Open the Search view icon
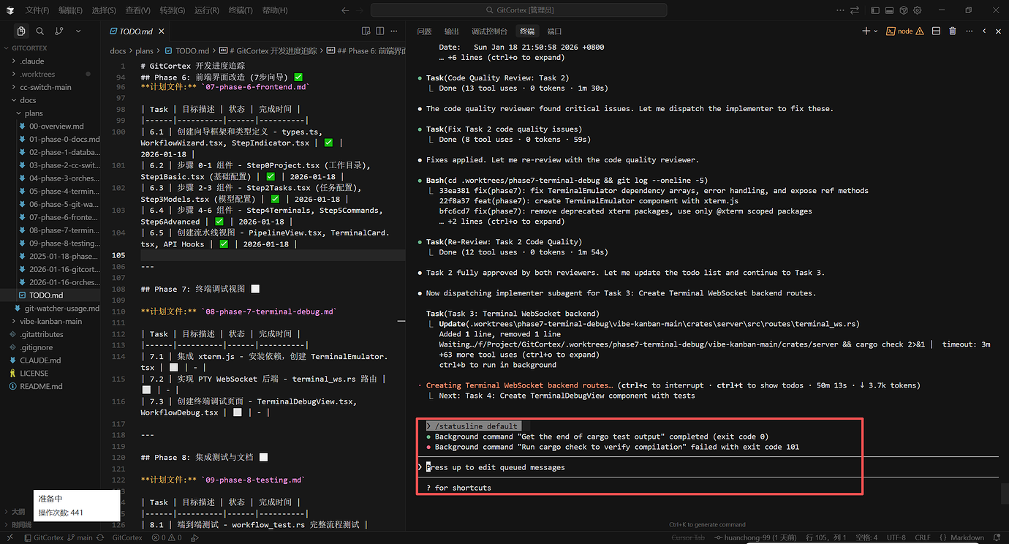 [40, 31]
